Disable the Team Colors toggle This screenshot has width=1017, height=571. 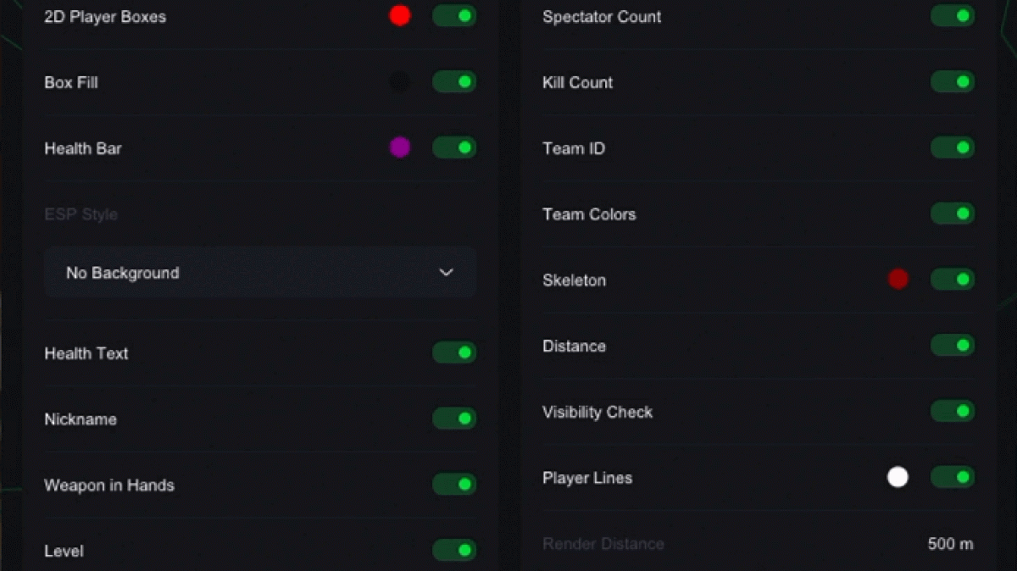pos(953,214)
